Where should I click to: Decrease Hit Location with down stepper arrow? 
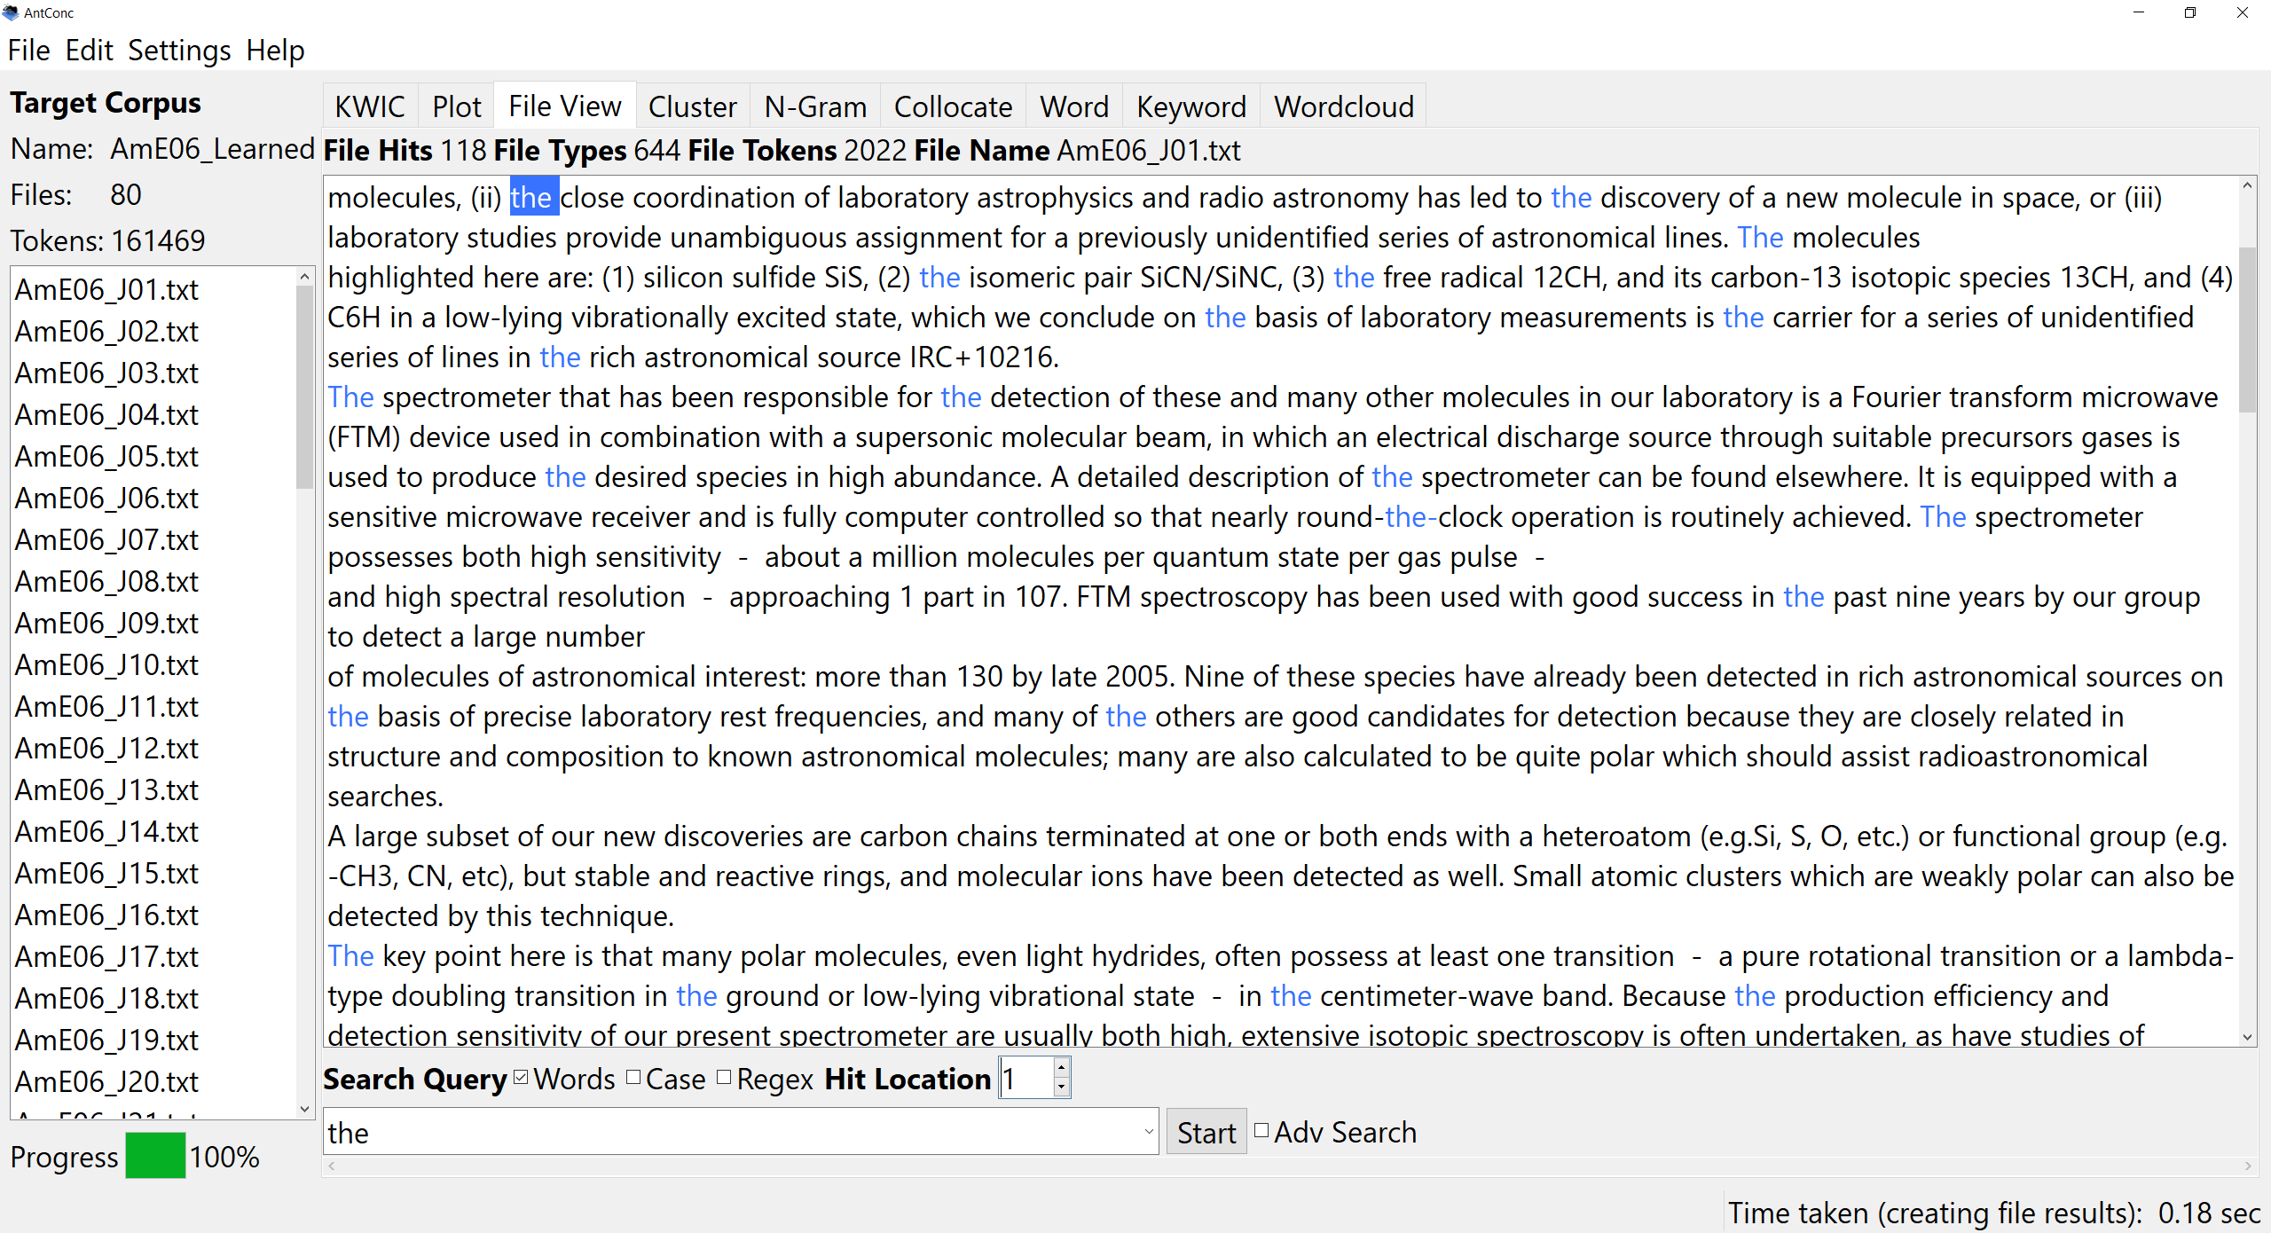point(1061,1088)
